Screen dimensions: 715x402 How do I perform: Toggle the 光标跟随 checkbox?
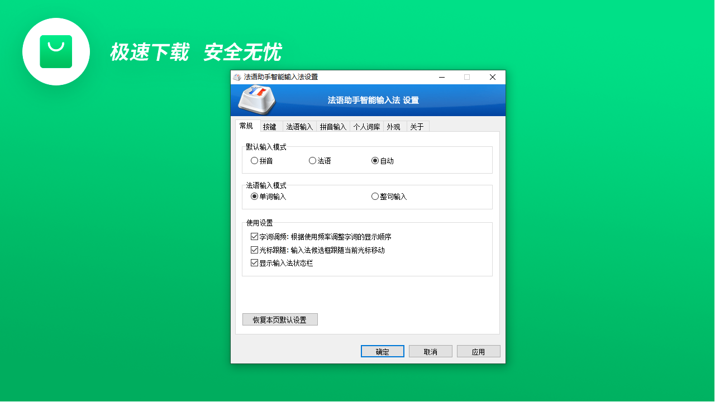[254, 250]
